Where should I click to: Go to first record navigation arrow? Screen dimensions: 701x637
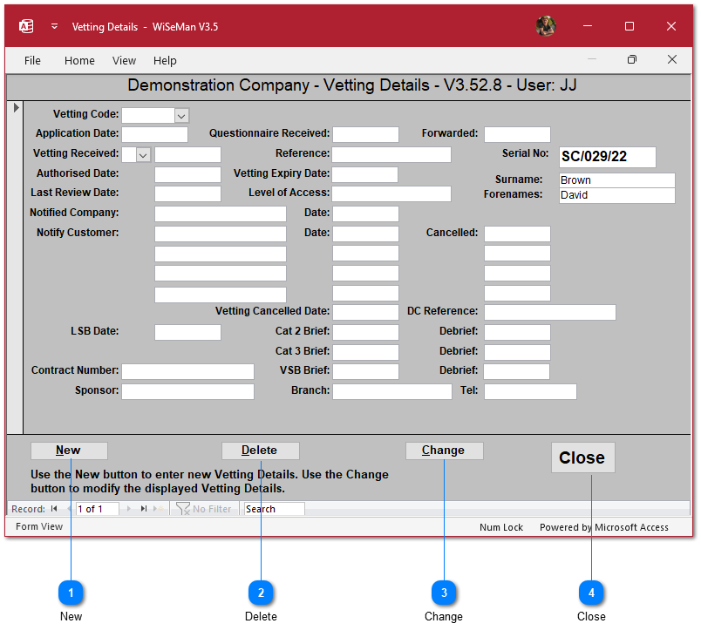54,509
